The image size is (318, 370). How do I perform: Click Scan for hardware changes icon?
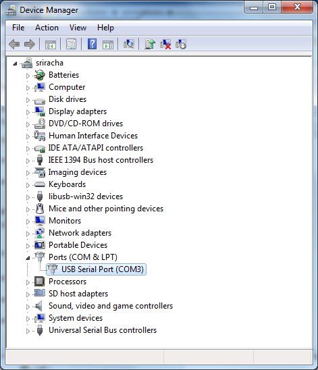point(129,44)
